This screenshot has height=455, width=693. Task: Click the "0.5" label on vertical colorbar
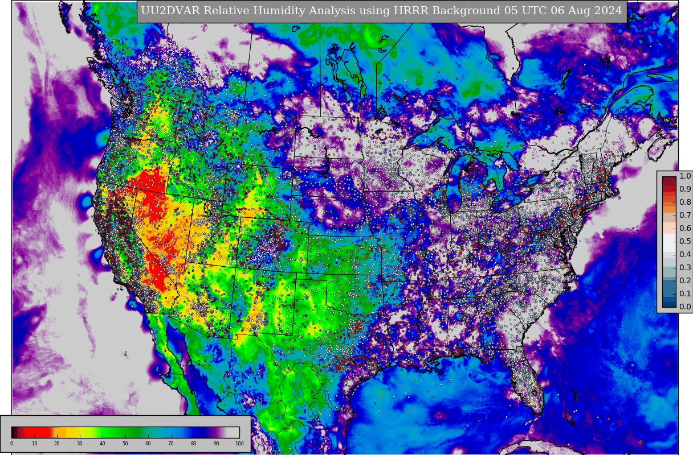pos(685,241)
